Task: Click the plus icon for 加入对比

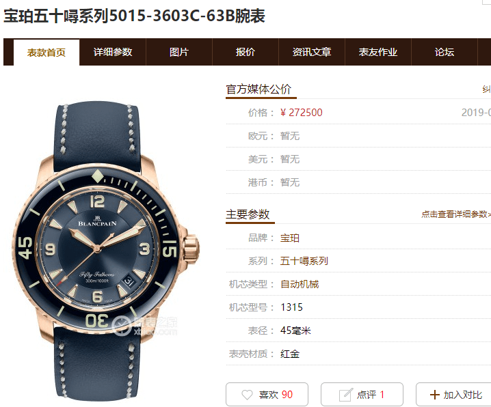Action: pos(435,395)
